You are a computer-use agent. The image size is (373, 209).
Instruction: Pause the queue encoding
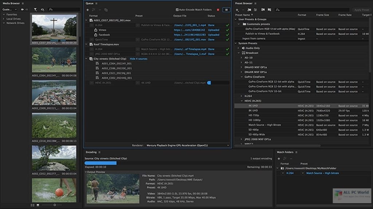[227, 10]
